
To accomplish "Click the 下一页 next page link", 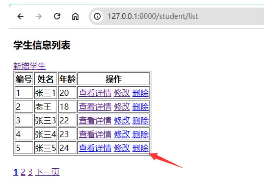I will [x=47, y=172].
